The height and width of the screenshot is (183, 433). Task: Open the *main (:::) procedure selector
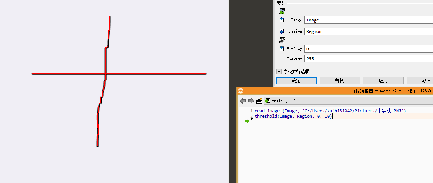[349, 101]
